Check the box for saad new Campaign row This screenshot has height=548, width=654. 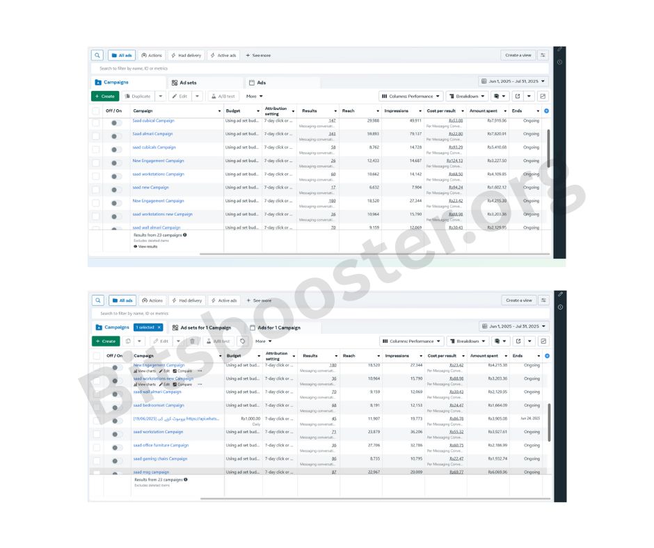pos(96,190)
